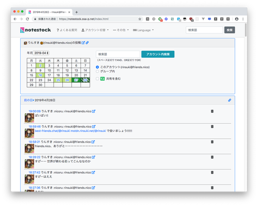Select calendar day 25

tap(58, 80)
